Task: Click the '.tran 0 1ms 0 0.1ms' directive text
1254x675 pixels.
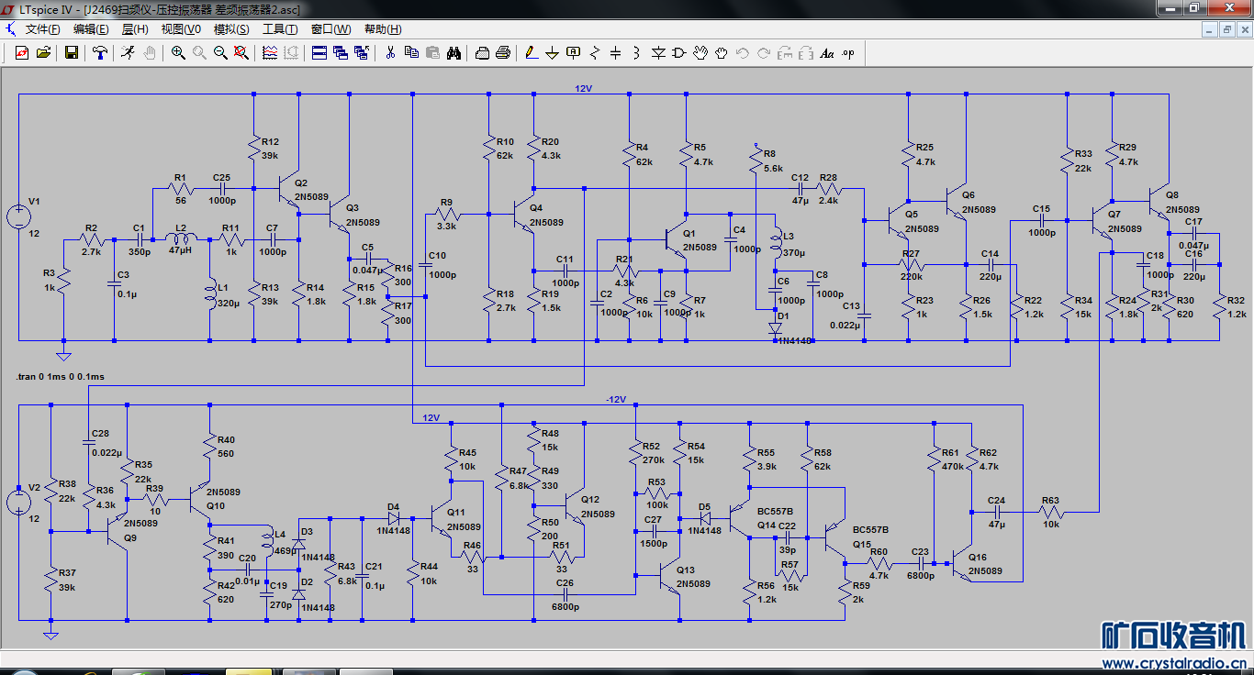Action: (61, 377)
